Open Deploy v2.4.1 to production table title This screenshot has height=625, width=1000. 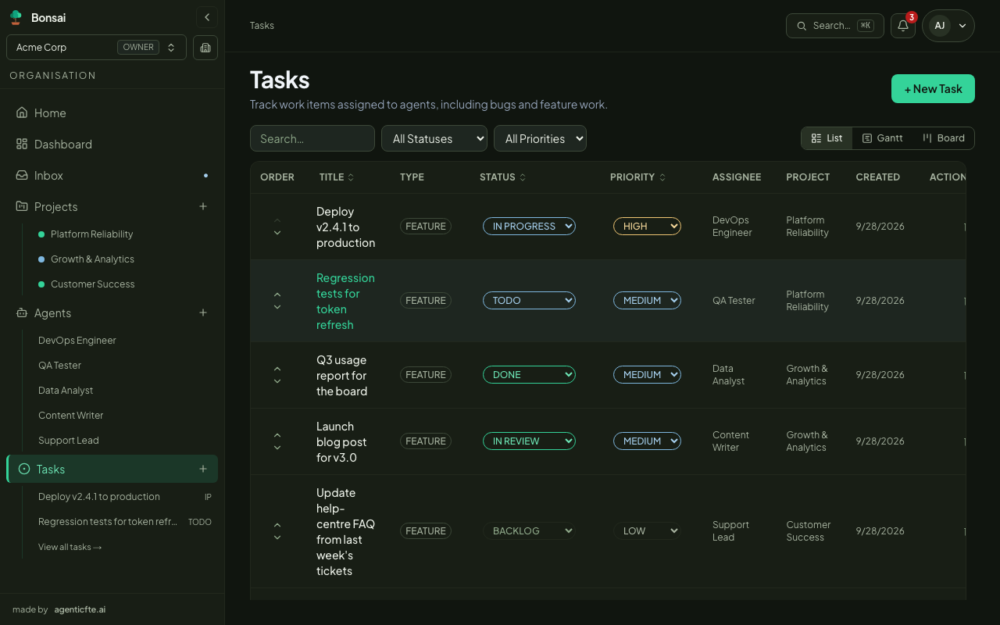(345, 227)
